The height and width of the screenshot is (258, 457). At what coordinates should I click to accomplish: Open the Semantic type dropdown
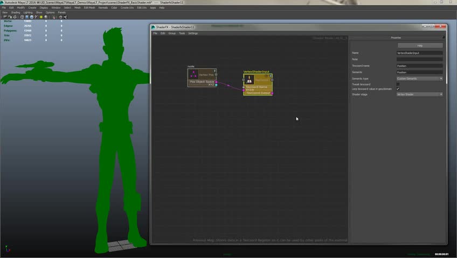(x=419, y=78)
